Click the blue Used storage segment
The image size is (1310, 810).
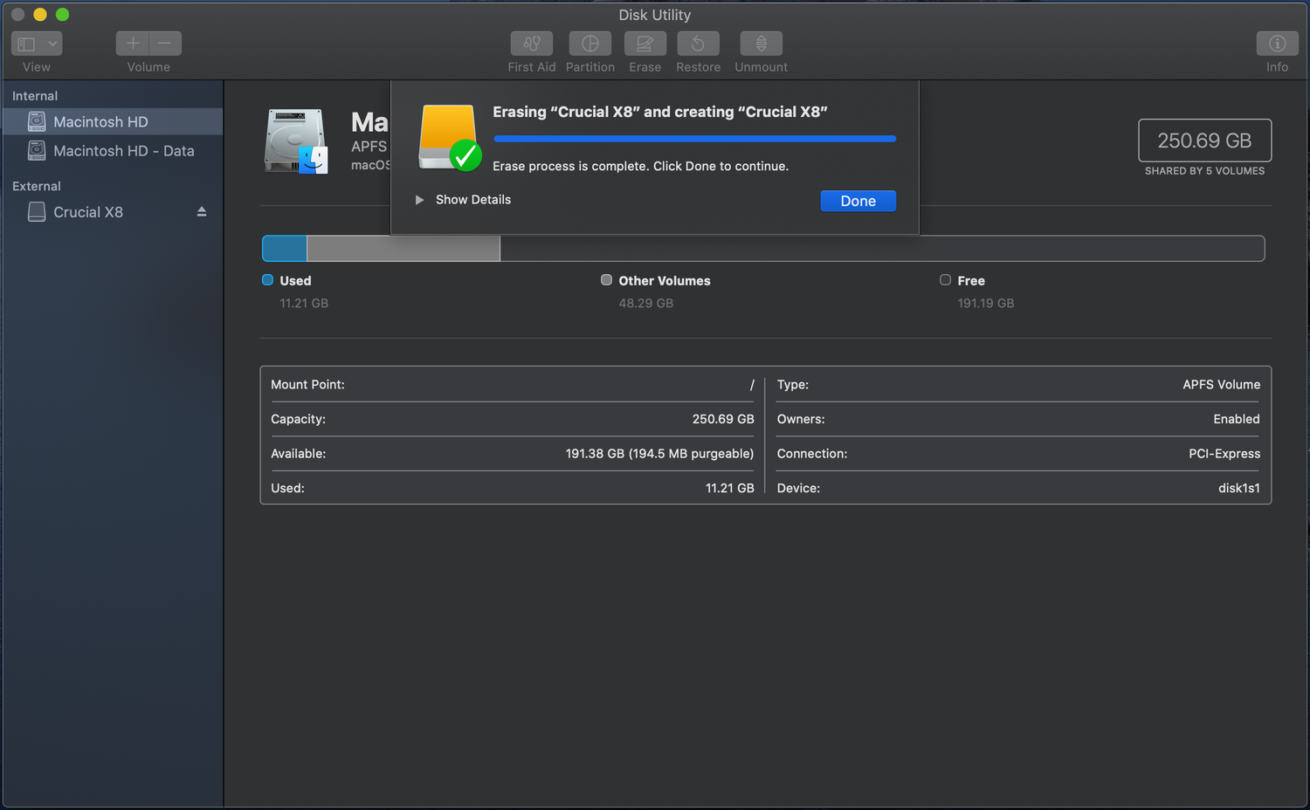click(x=285, y=249)
